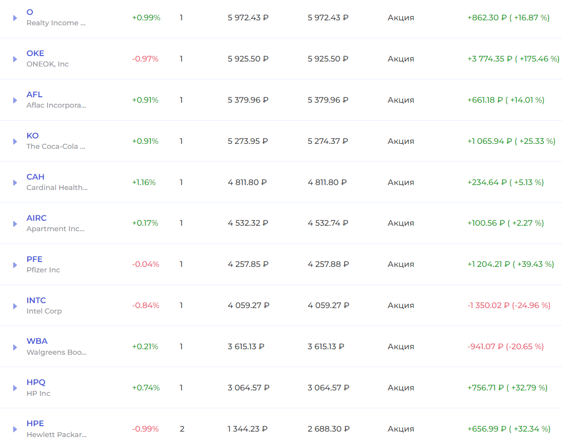Image resolution: width=562 pixels, height=445 pixels.
Task: Click the price '5 925.50 ₽' in the price column for OKE
Action: (x=248, y=59)
